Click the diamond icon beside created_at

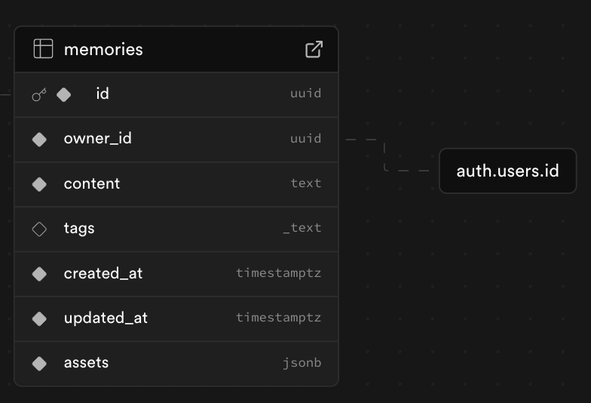[x=39, y=273]
